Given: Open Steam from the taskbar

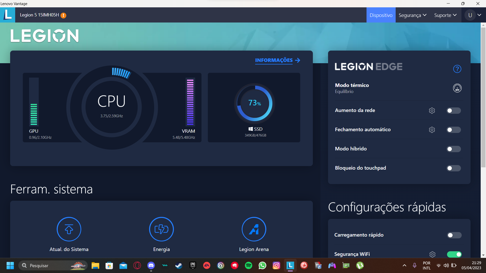Looking at the screenshot, I should pos(179,265).
